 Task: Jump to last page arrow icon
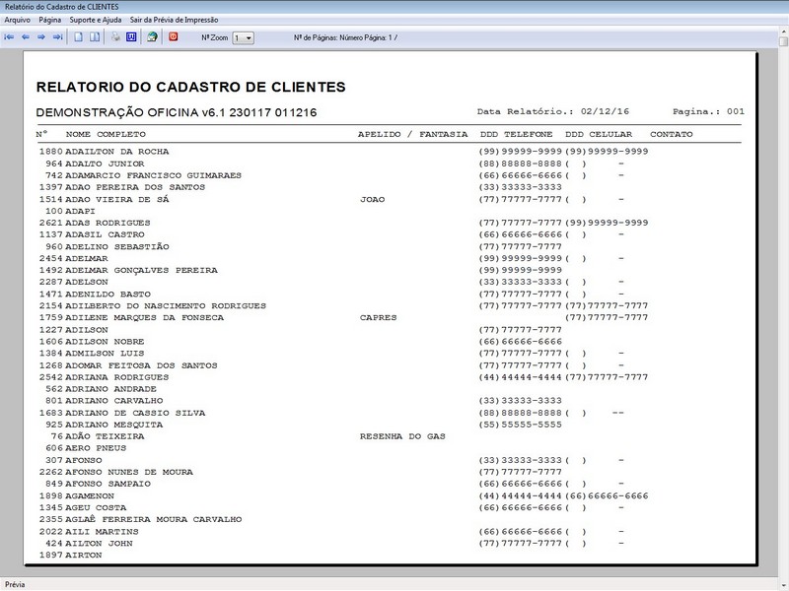[58, 37]
